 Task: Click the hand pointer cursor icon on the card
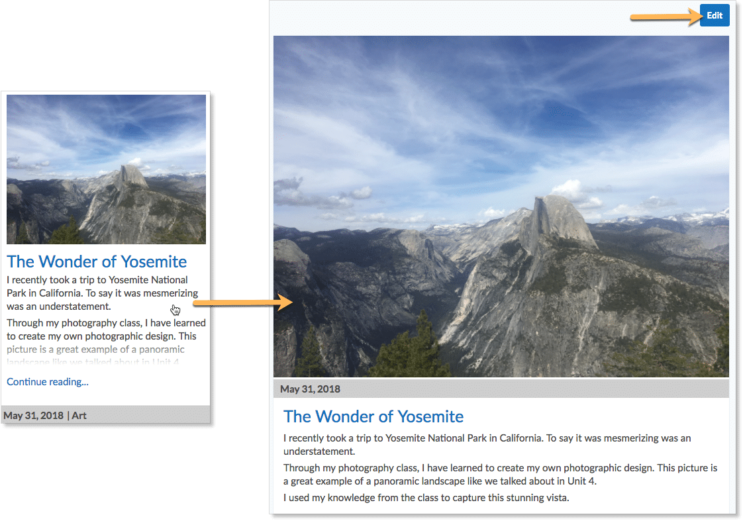click(175, 310)
